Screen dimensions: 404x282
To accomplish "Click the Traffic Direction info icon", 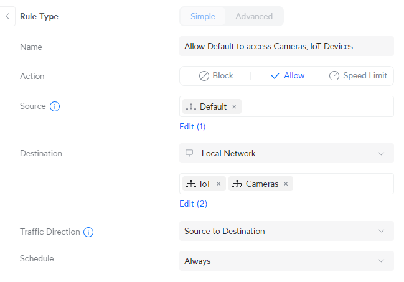I will (88, 232).
